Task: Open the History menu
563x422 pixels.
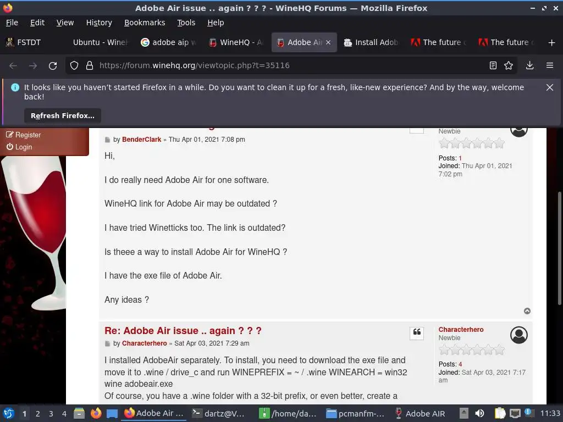Action: pos(99,23)
